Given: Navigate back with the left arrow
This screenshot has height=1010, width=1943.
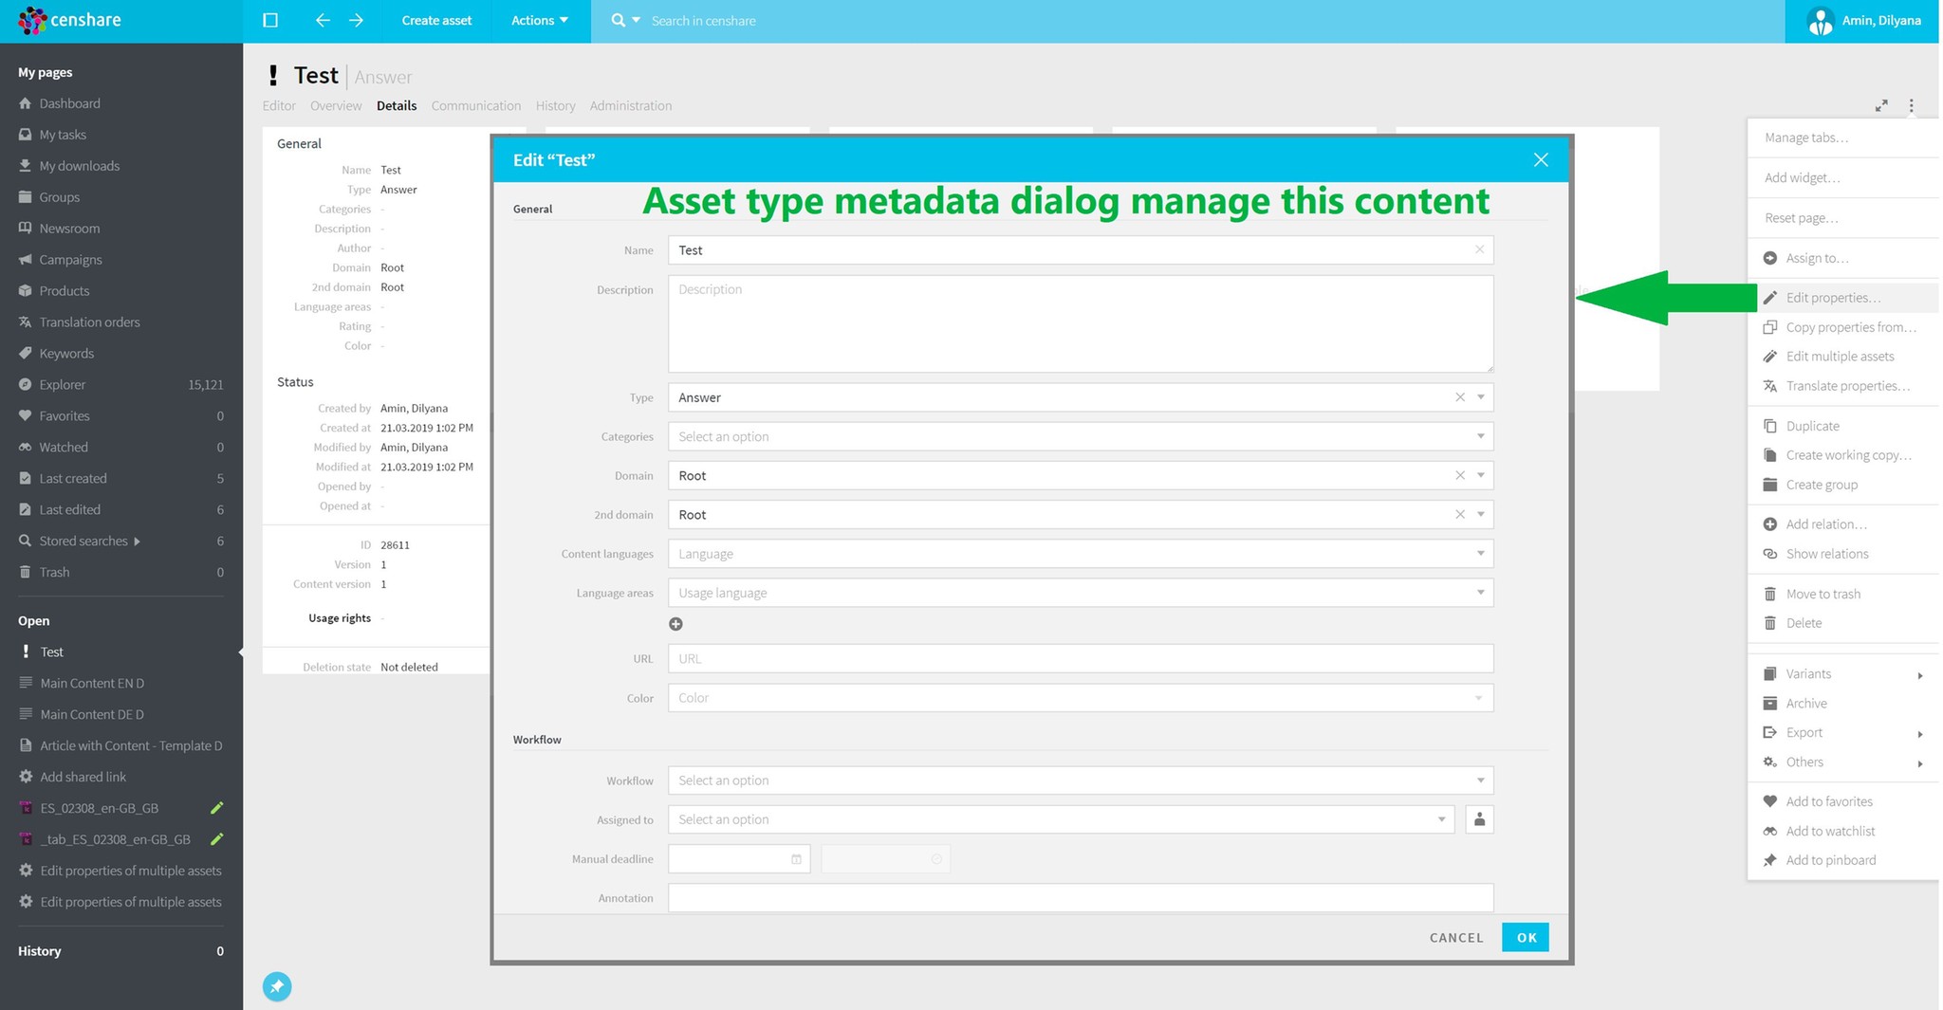Looking at the screenshot, I should [x=323, y=21].
